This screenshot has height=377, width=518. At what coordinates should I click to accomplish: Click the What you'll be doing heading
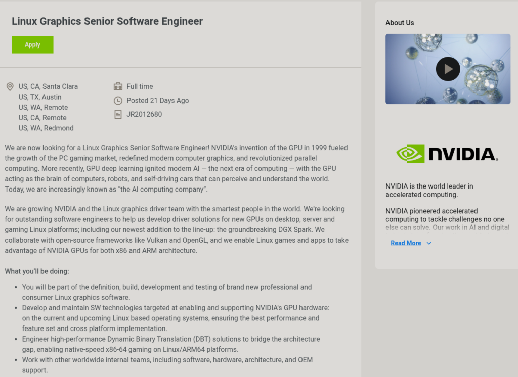37,271
